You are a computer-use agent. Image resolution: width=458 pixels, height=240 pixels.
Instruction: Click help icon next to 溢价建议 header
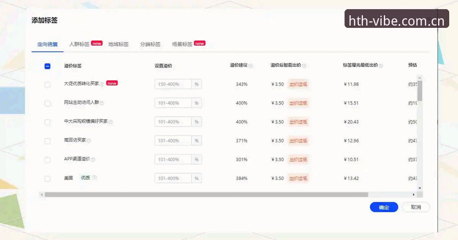tap(251, 66)
